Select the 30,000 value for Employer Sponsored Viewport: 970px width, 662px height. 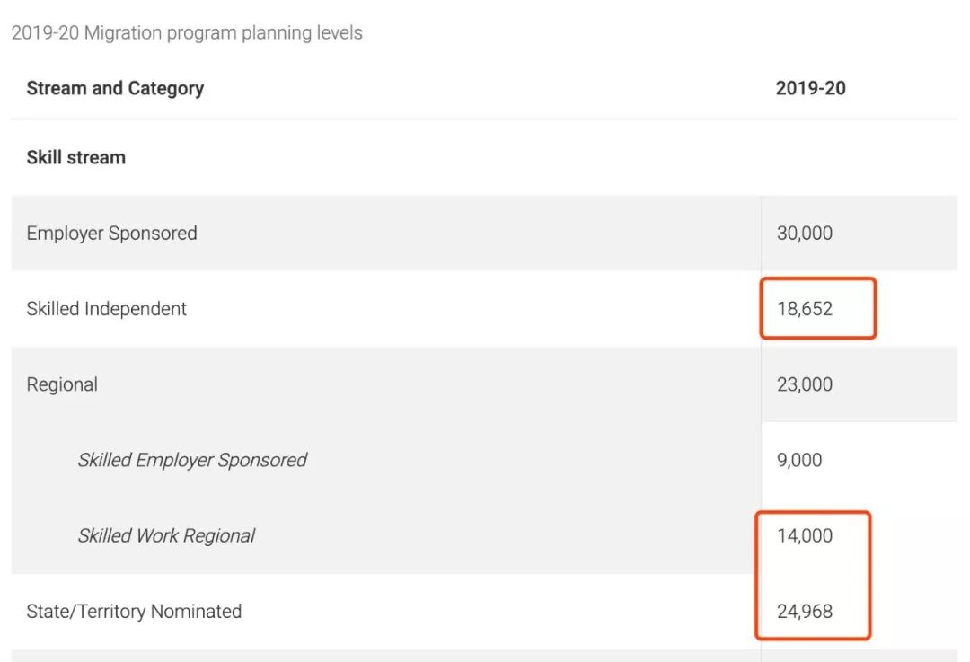(804, 233)
